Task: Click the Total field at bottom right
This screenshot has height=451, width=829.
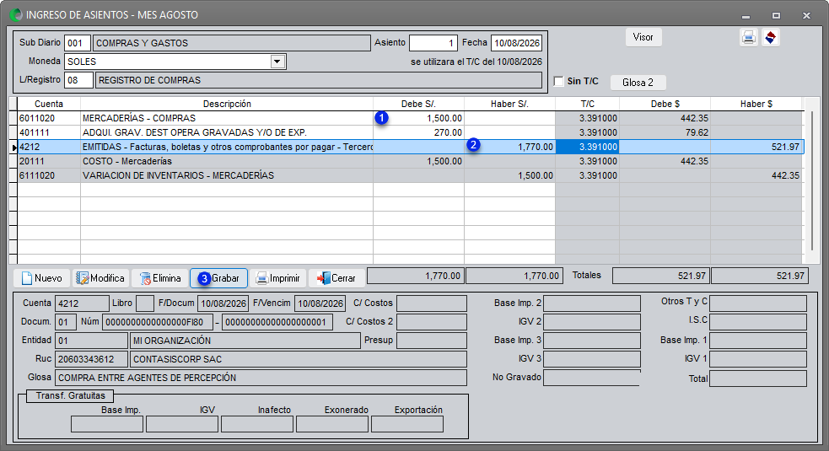Action: coord(758,379)
